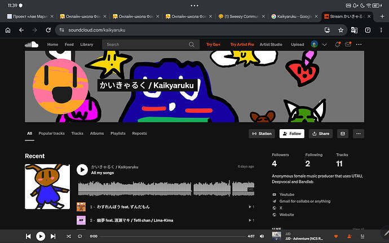The image size is (389, 243).
Task: Open the messages envelope in the header
Action: (348, 45)
